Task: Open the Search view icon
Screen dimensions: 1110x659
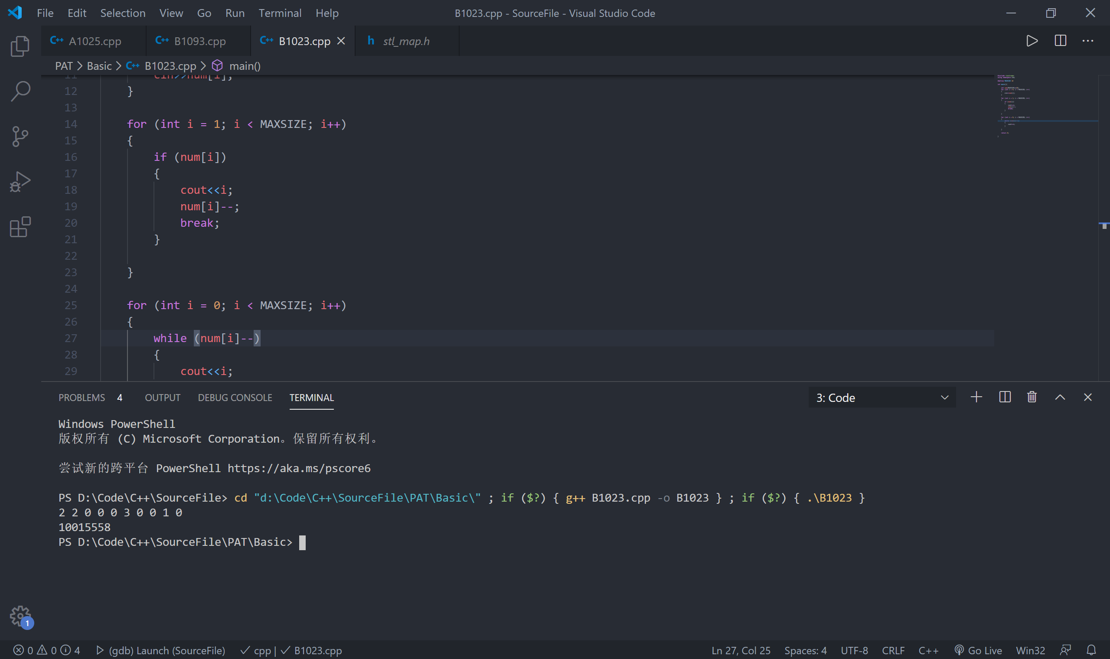Action: click(20, 91)
